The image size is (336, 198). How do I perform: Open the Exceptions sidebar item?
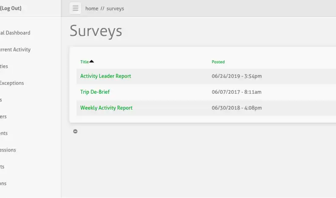tap(12, 83)
